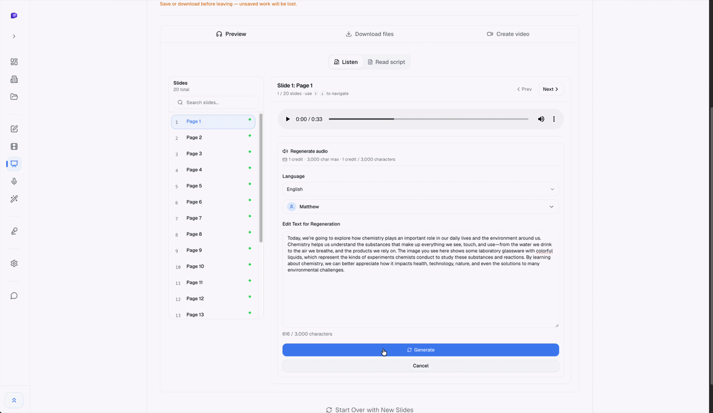
Task: Select Page 11 in slides list
Action: [213, 283]
